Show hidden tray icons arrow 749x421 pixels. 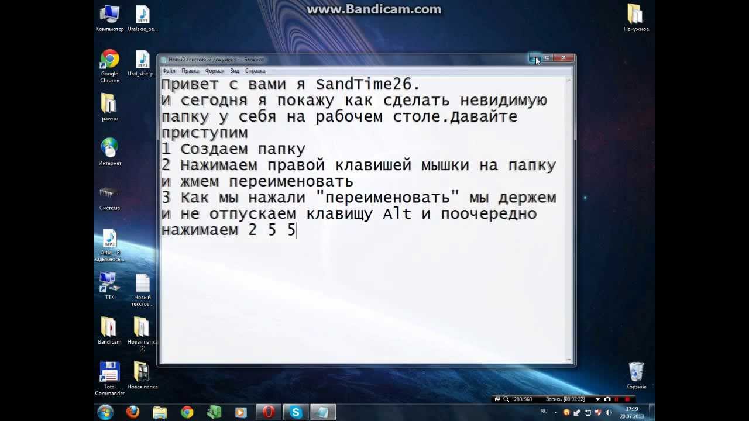pos(556,413)
